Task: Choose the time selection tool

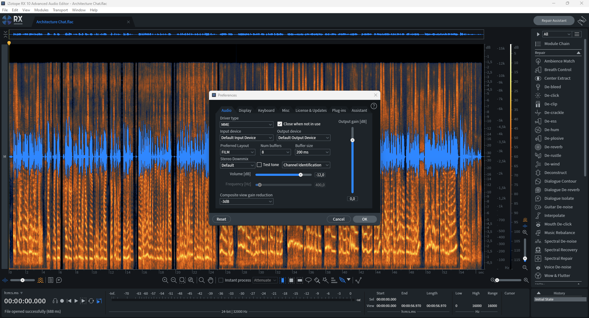Action: [283, 280]
